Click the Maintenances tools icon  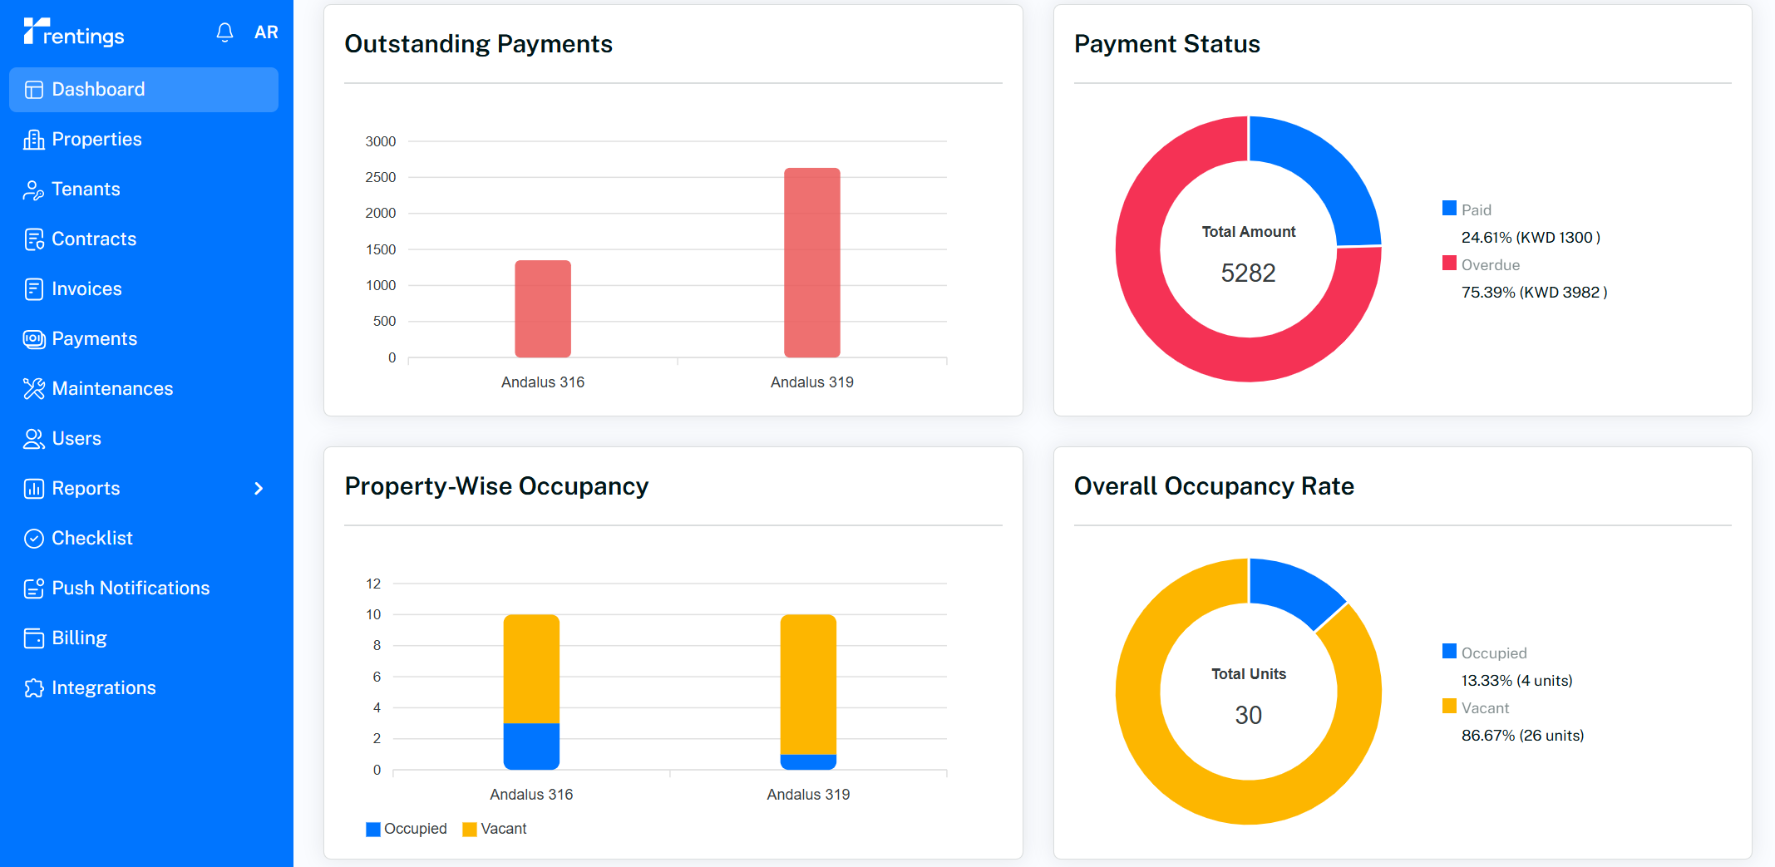34,389
